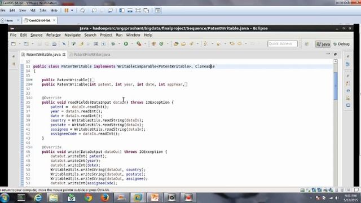The image size is (361, 203).
Task: Click the Manage snapshots icon in VMware
Action: pyautogui.click(x=111, y=10)
